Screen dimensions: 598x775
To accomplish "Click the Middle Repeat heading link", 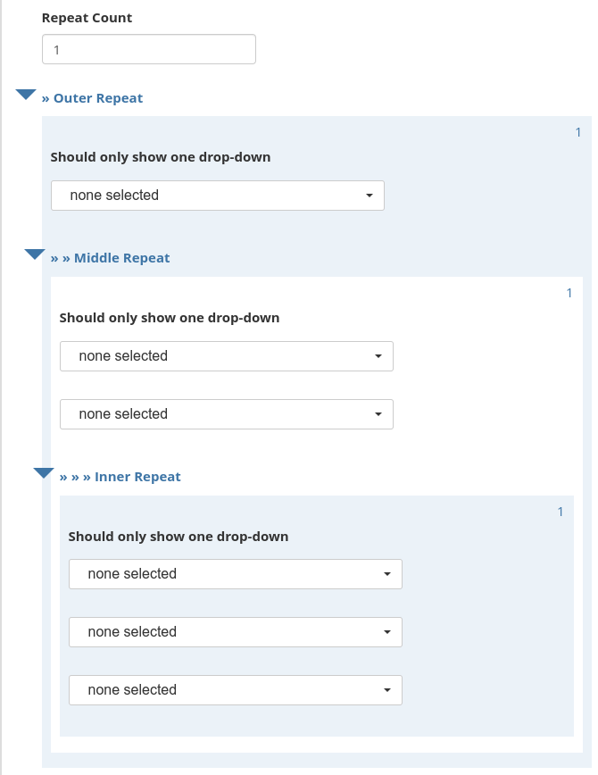I will point(111,258).
